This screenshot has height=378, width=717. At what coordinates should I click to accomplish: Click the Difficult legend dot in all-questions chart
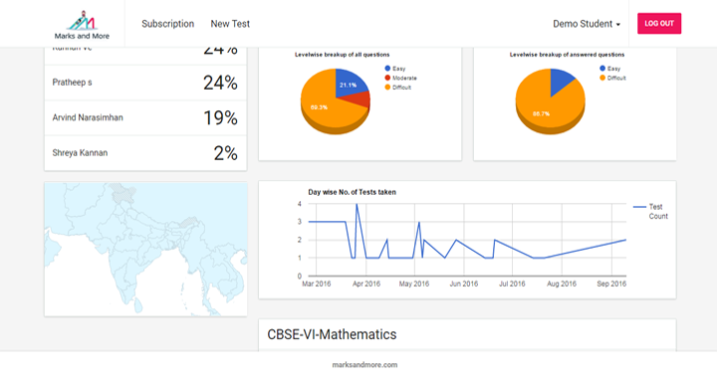click(x=387, y=88)
